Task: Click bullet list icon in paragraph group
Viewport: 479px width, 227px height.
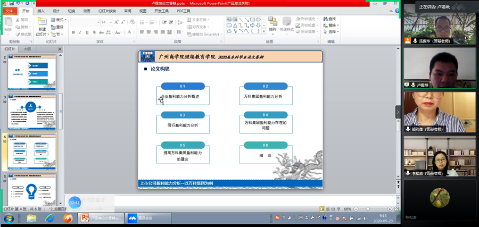Action: point(142,22)
